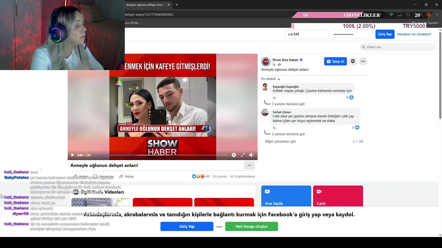Click the Video ara search box
Screen dimensions: 442x248
397,47
